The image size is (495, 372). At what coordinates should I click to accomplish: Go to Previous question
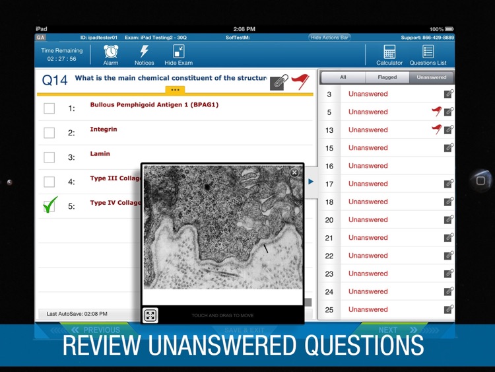coord(96,330)
